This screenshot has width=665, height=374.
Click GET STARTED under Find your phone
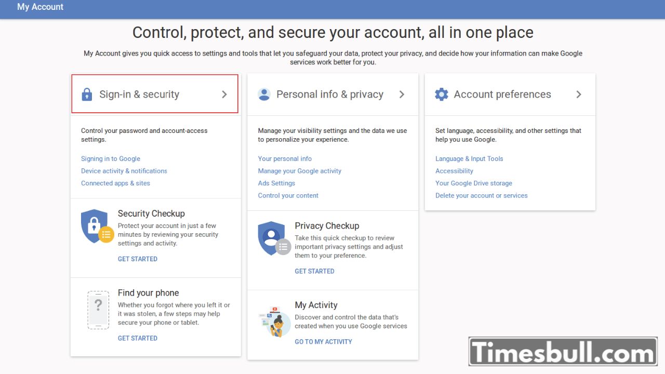[138, 338]
